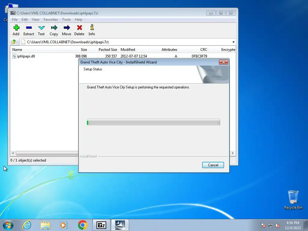
Task: Choose the Copy toolbar icon
Action: [54, 30]
